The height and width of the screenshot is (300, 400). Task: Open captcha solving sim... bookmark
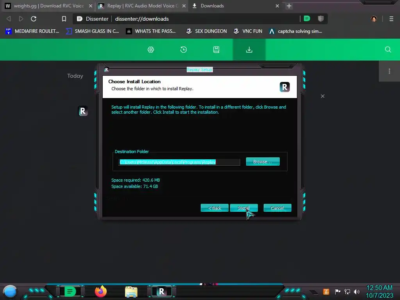coord(296,31)
